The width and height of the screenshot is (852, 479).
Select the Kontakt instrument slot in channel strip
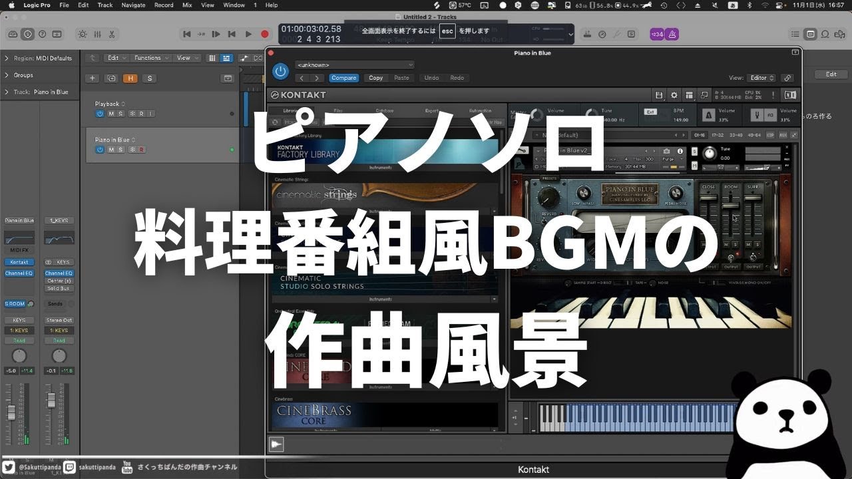(19, 262)
